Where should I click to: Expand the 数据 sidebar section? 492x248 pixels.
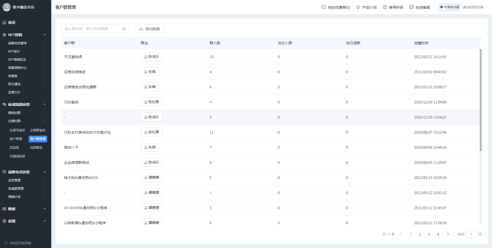45,209
